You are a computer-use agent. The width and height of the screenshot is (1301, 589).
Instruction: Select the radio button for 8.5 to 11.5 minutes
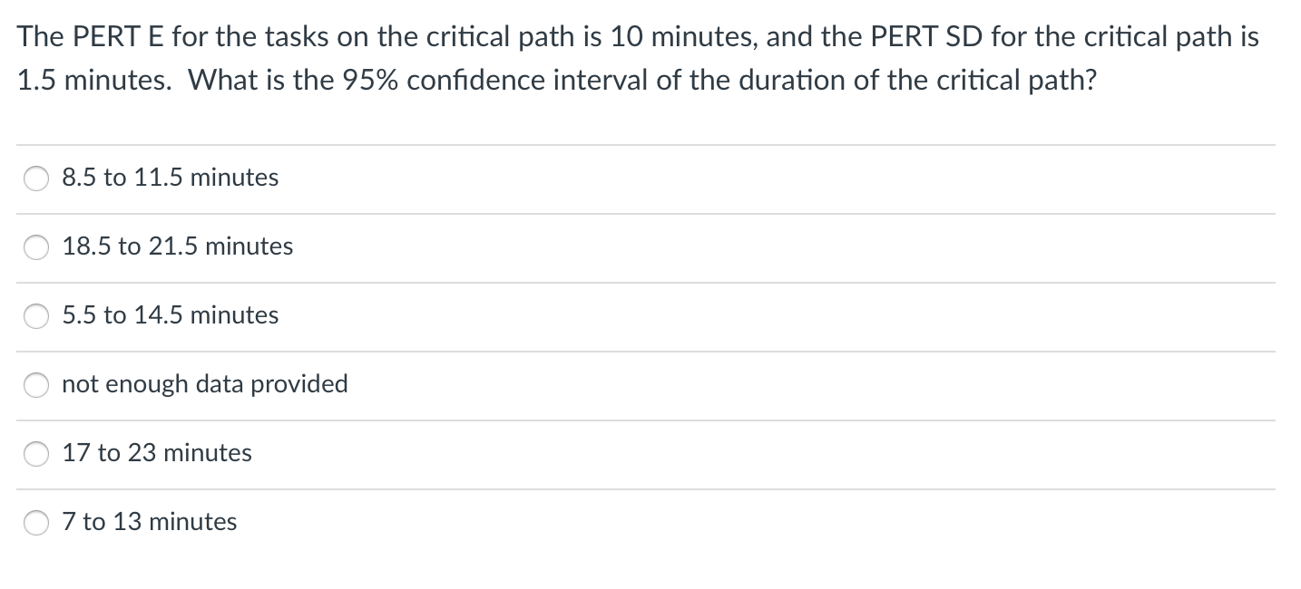pos(35,179)
